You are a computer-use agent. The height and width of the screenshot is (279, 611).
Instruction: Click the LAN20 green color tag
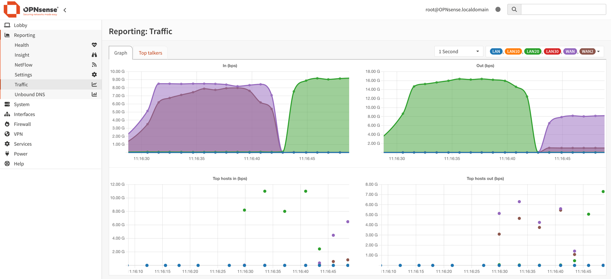[532, 51]
